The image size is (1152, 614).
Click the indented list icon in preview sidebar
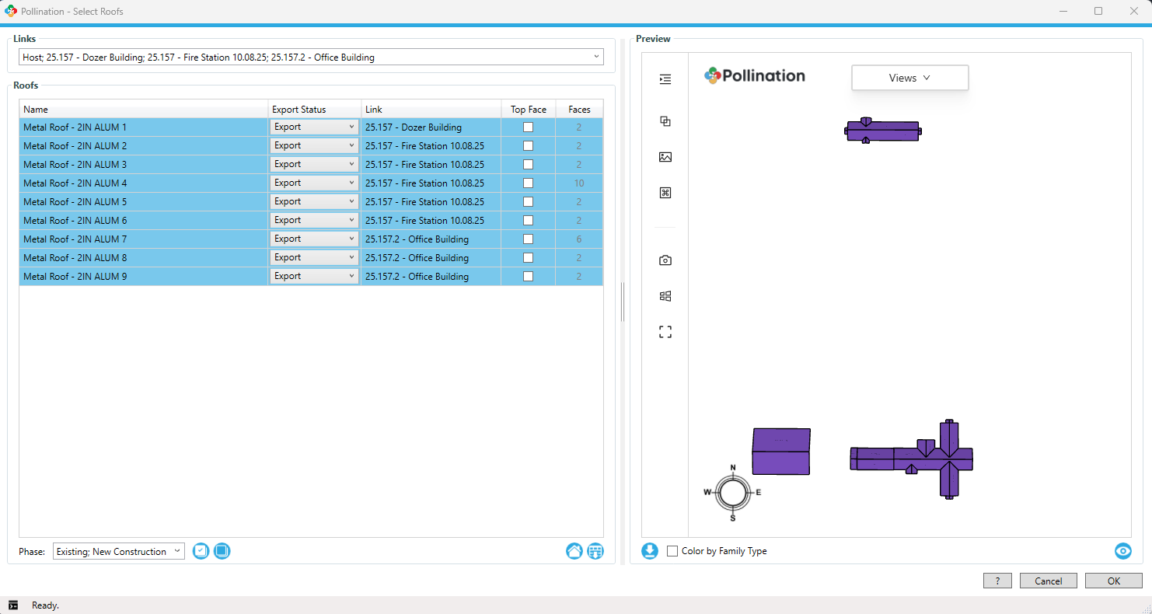665,79
